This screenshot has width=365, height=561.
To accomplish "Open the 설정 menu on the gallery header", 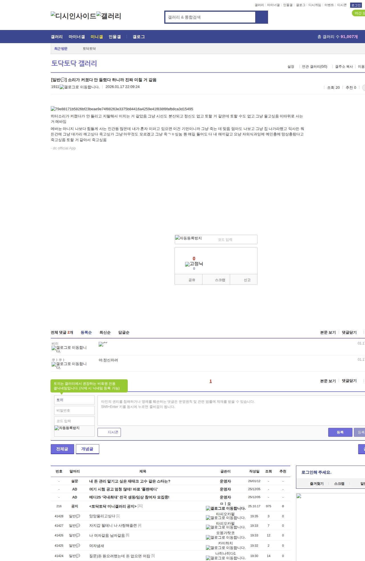I will click(x=291, y=67).
